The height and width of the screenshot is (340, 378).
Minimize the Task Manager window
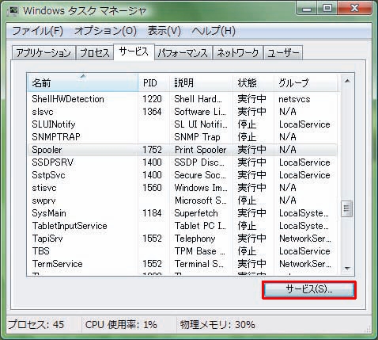pyautogui.click(x=306, y=9)
